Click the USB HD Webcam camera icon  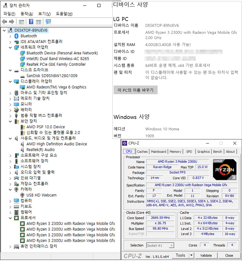[22, 195]
